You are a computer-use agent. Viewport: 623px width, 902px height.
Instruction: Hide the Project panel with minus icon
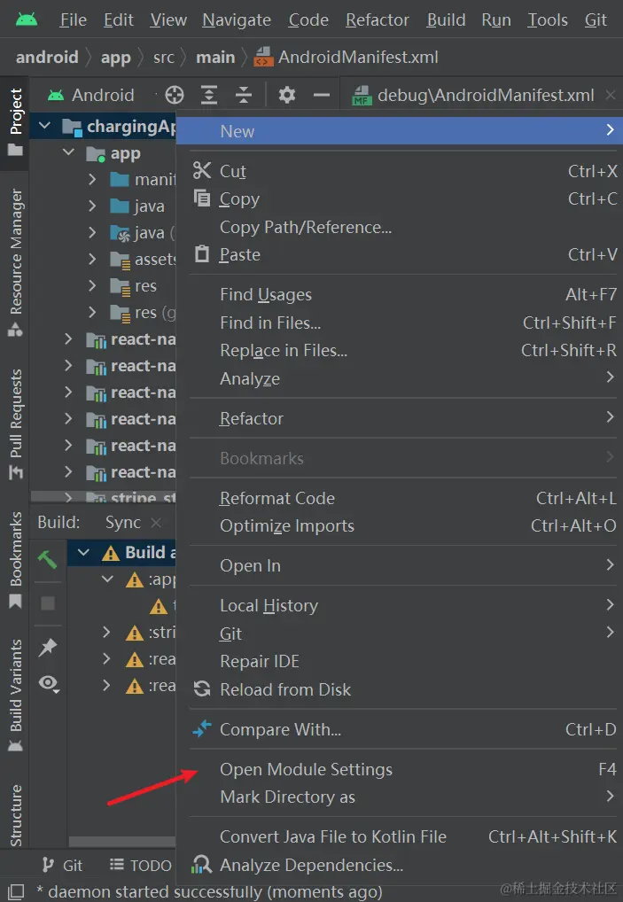pyautogui.click(x=322, y=96)
